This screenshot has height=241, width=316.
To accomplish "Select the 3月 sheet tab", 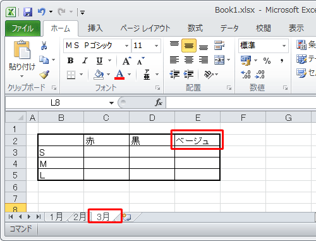I will tap(103, 217).
